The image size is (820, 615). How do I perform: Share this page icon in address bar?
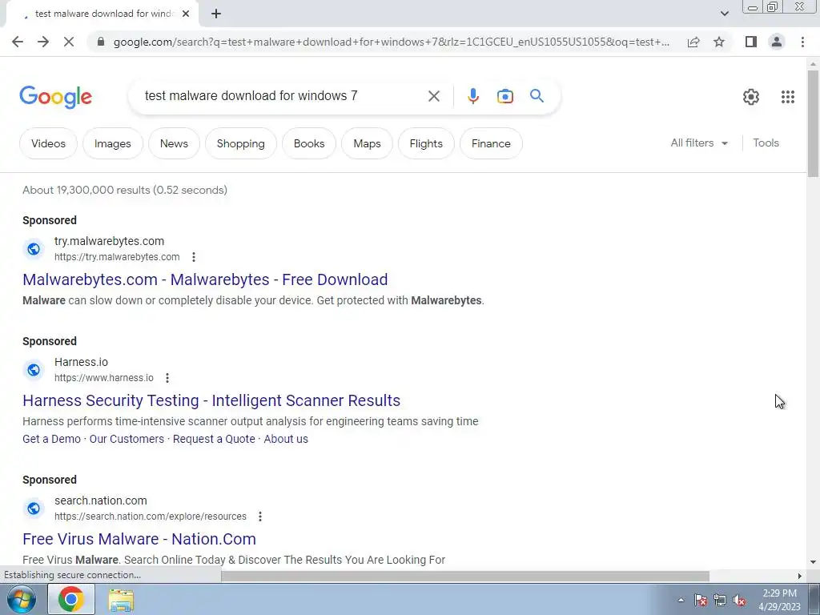[x=693, y=42]
